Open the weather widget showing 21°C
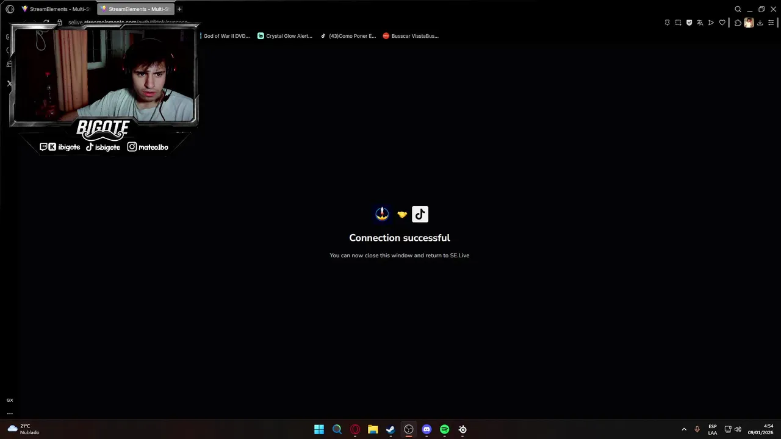781x439 pixels. click(x=24, y=429)
